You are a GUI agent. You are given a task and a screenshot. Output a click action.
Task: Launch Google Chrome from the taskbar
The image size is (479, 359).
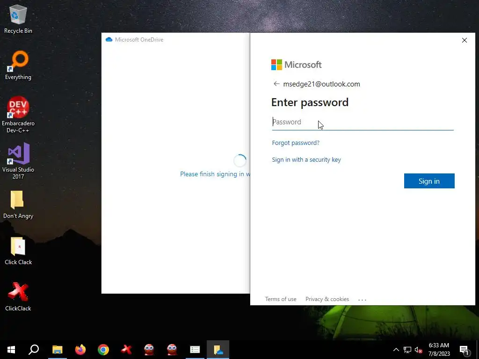point(103,350)
